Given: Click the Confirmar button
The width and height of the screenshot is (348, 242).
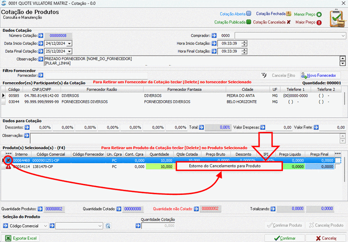Looking at the screenshot, I should [285, 238].
